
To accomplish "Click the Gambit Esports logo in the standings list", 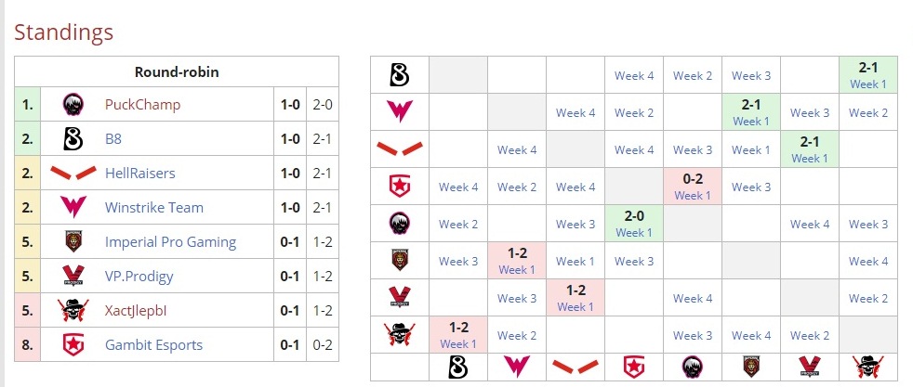I will pos(73,344).
